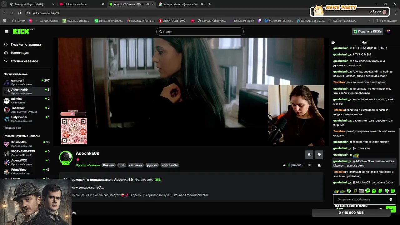Screen dimensions: 400x225
Task: Click the Поддержка 55% progress bar
Action: pyautogui.click(x=73, y=114)
